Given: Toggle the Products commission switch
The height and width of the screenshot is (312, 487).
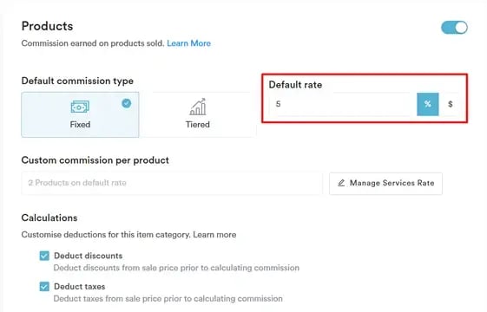Looking at the screenshot, I should (x=454, y=28).
